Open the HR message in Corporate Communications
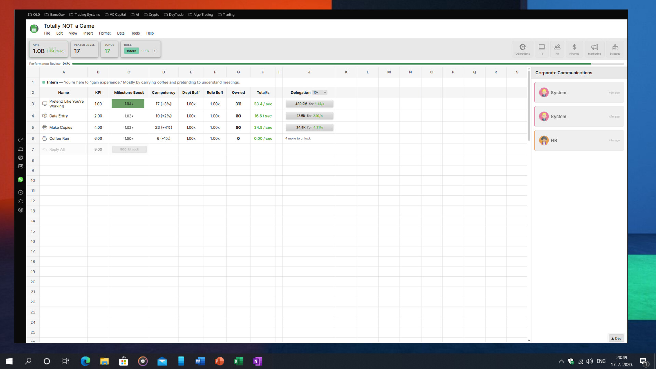Image resolution: width=656 pixels, height=369 pixels. (579, 140)
